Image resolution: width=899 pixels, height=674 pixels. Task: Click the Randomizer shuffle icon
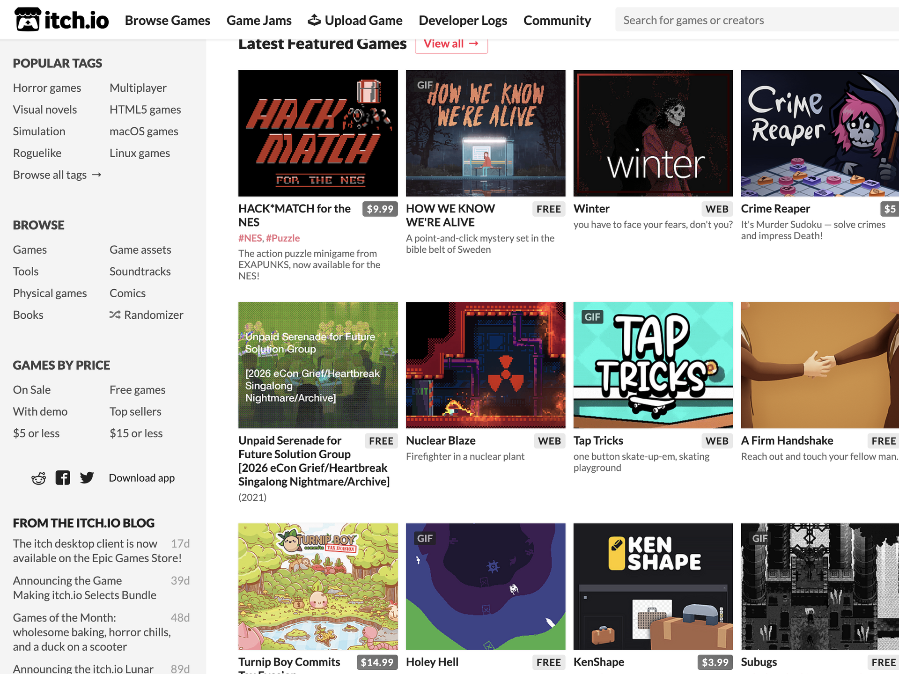(115, 315)
